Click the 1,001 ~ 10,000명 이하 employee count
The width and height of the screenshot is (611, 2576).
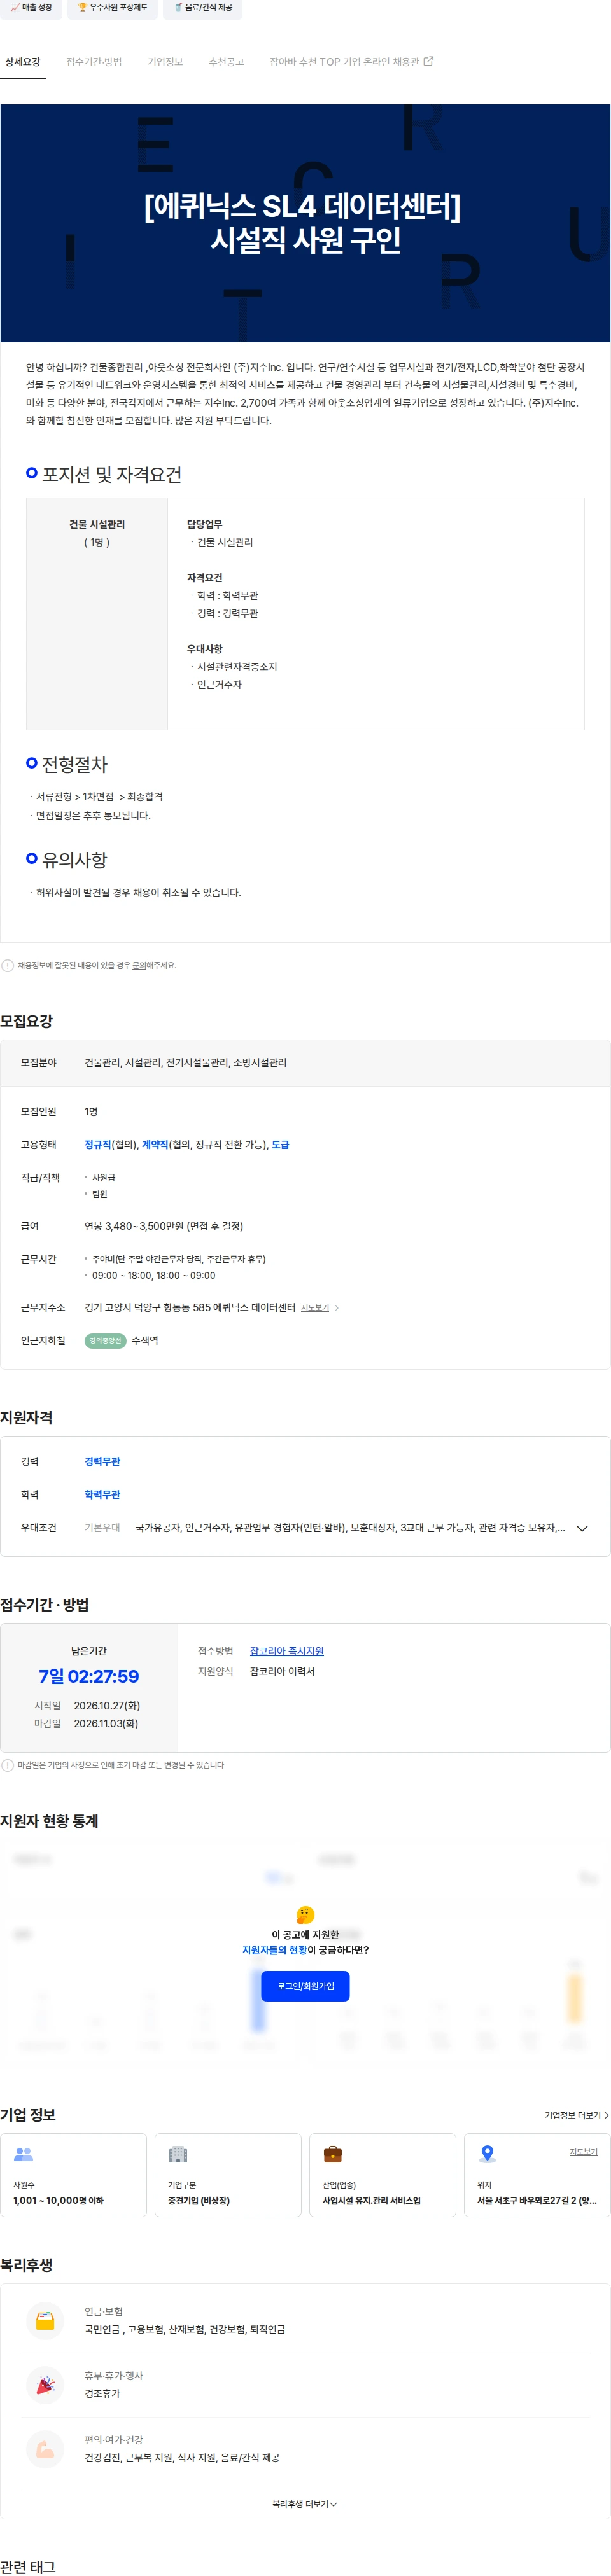pyautogui.click(x=58, y=2201)
